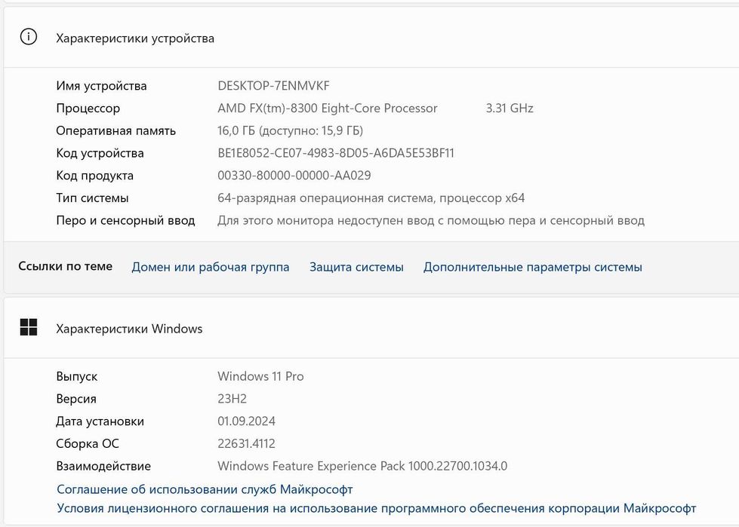Viewport: 739px width, 527px height.
Task: Click the Windows logo icon
Action: [28, 328]
